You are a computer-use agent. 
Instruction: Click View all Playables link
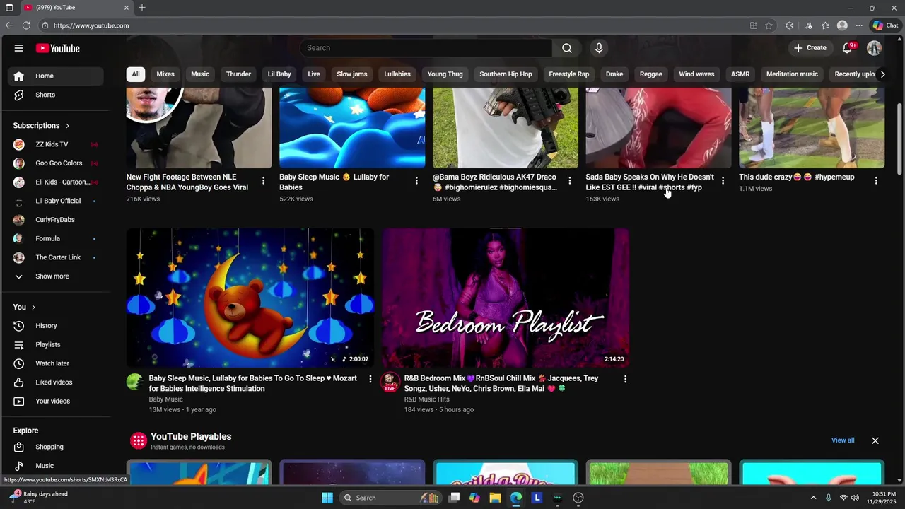pyautogui.click(x=843, y=440)
